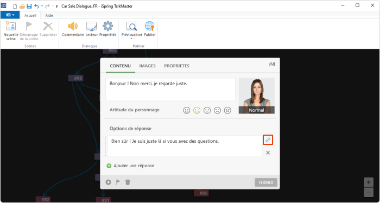Select the green happy attitude face
The width and height of the screenshot is (380, 203).
pyautogui.click(x=197, y=111)
